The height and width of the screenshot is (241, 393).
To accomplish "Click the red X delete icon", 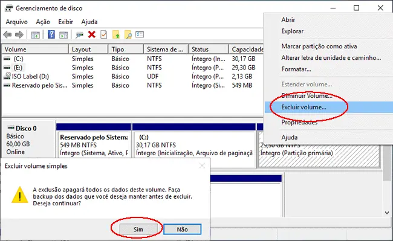I will pos(92,34).
